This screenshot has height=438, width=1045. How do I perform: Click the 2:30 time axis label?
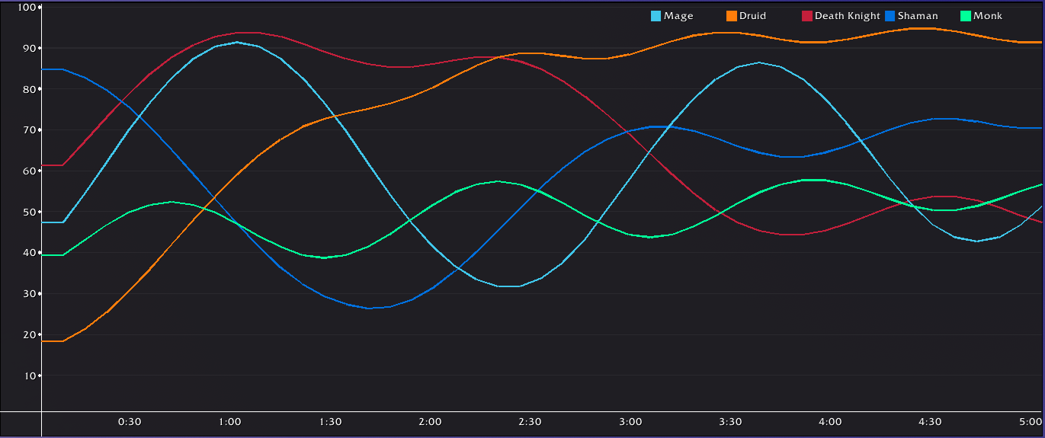pyautogui.click(x=530, y=422)
